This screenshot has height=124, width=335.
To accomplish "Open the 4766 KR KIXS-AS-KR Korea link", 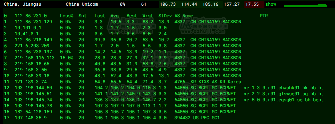I will [x=208, y=82].
